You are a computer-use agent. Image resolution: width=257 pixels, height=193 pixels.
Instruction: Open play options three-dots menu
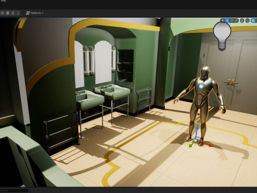click(x=18, y=13)
